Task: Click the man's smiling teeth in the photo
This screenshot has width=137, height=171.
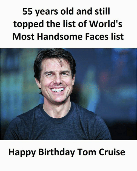Action: (57, 90)
